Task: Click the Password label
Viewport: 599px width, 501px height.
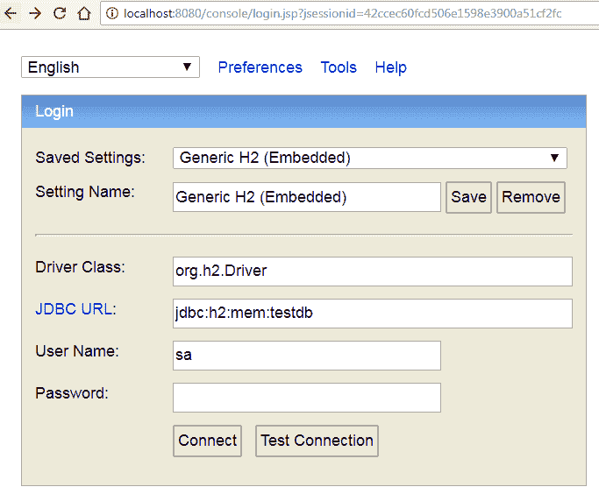Action: (72, 393)
